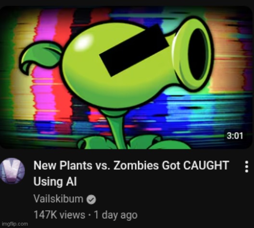Open the New Plants vs. Zombies video title
The height and width of the screenshot is (228, 254).
pos(131,174)
